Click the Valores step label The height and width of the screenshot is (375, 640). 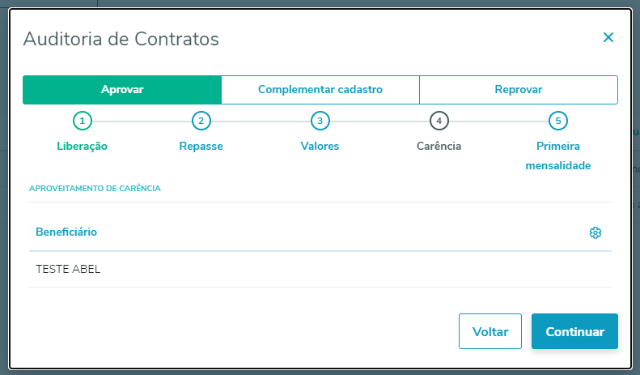pyautogui.click(x=320, y=147)
